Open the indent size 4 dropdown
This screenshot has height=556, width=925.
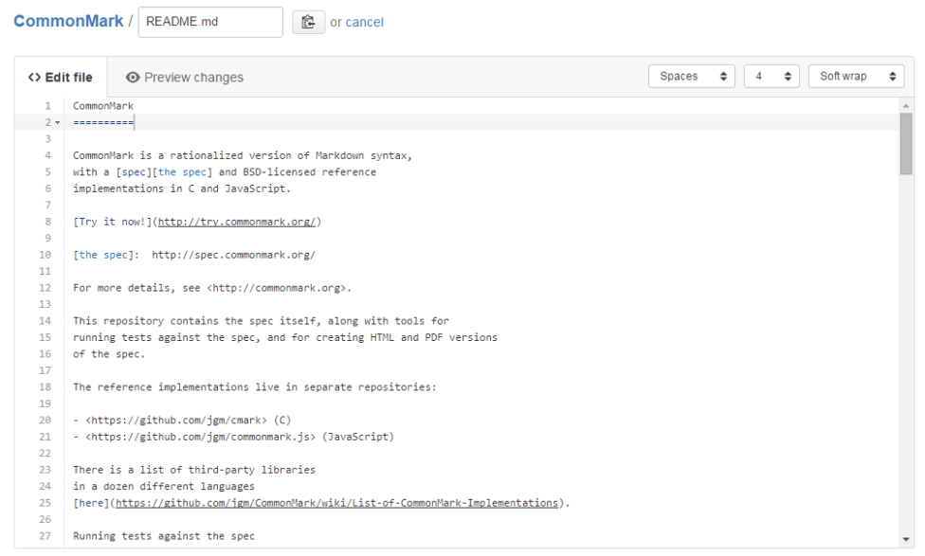pos(771,76)
